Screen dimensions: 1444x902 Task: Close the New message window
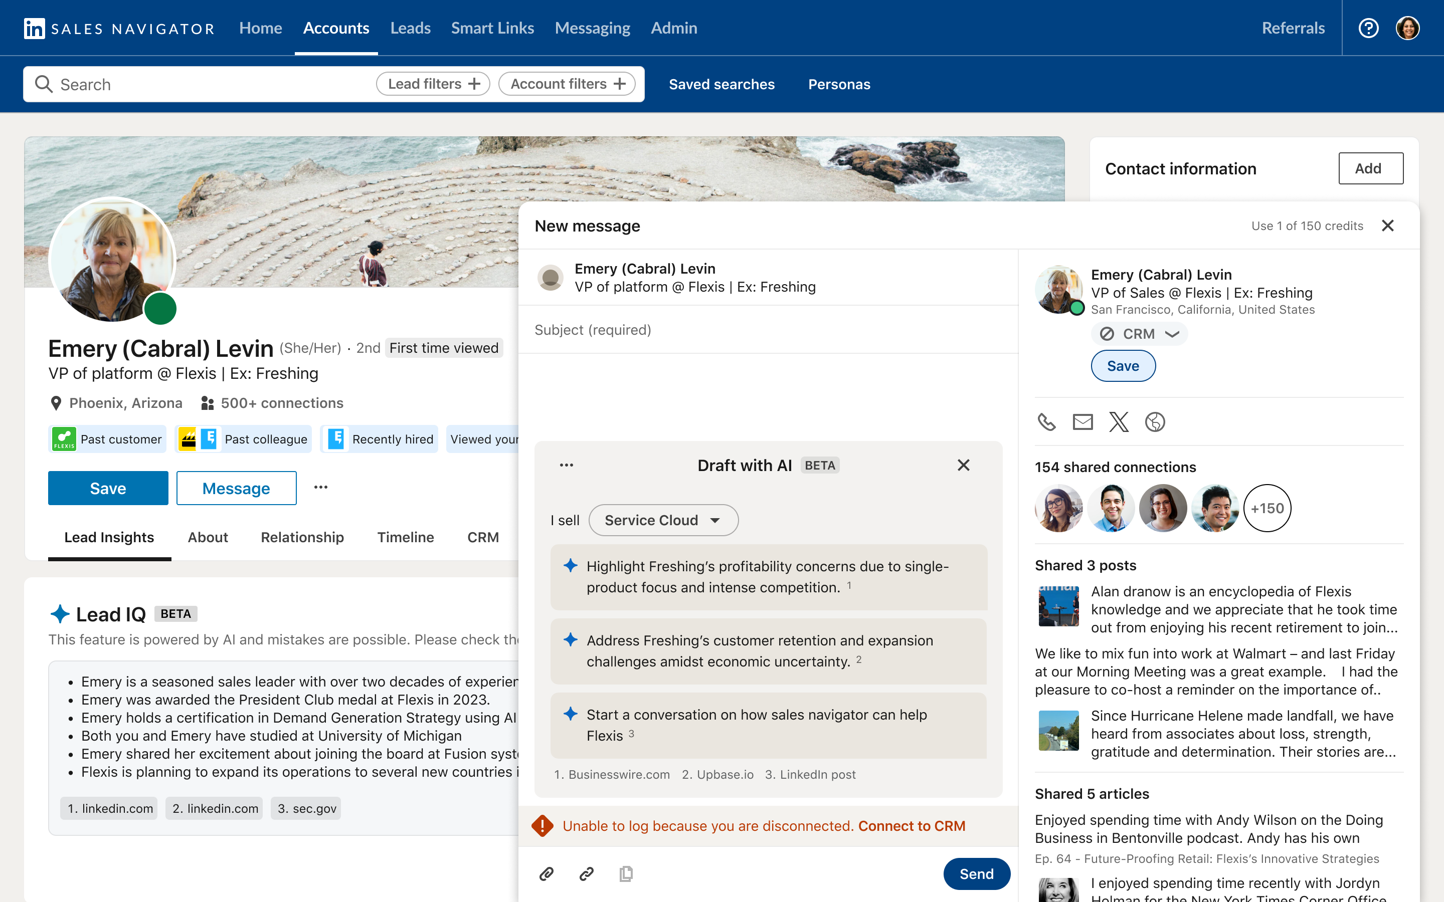(1388, 225)
